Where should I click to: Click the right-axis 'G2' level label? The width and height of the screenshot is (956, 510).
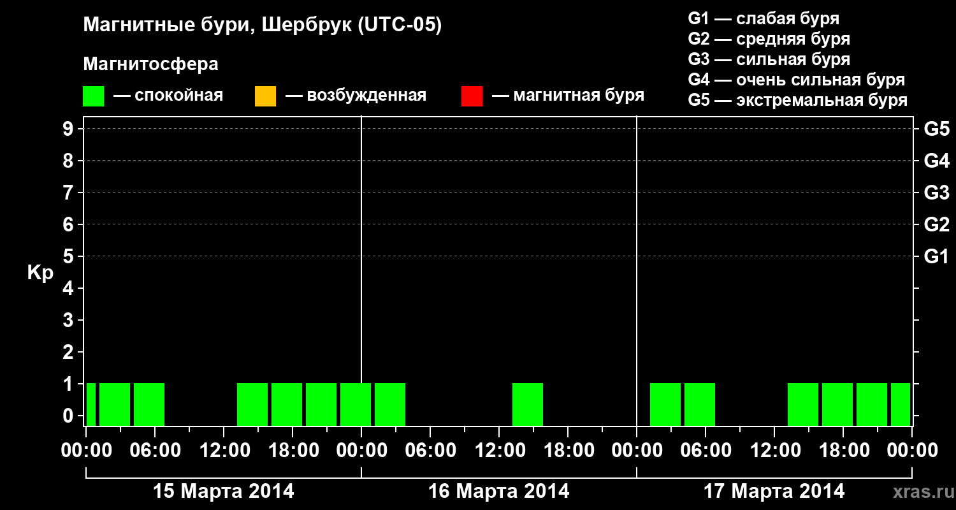click(x=936, y=224)
